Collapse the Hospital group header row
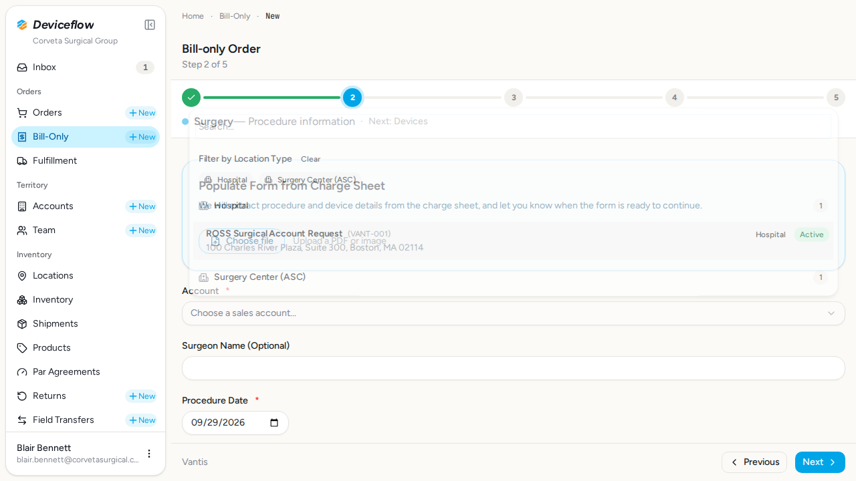 pos(514,206)
